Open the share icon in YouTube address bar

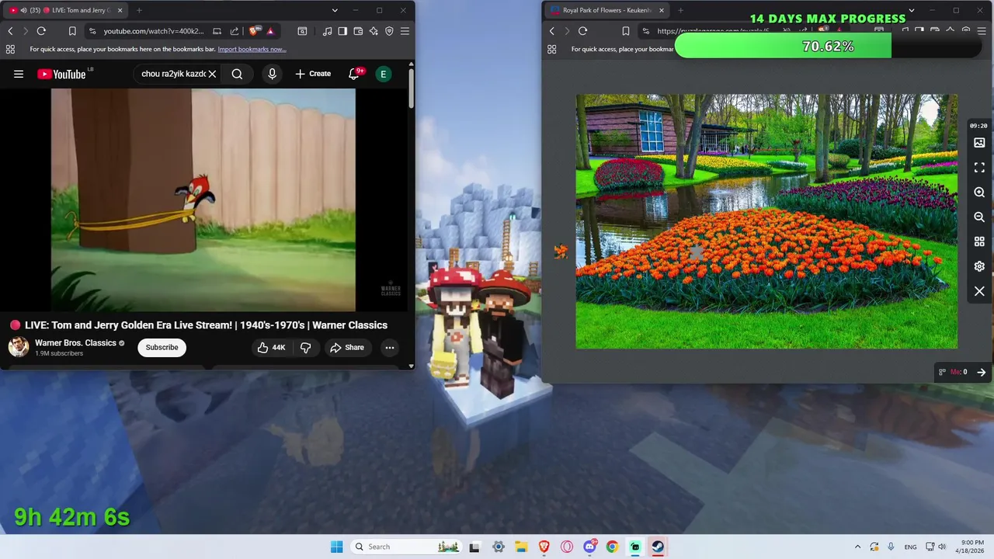click(235, 31)
